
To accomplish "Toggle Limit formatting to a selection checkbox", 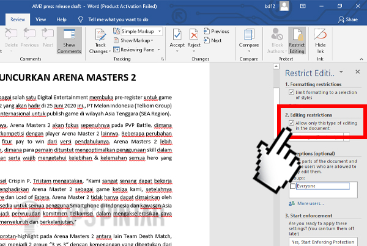I will tap(291, 92).
